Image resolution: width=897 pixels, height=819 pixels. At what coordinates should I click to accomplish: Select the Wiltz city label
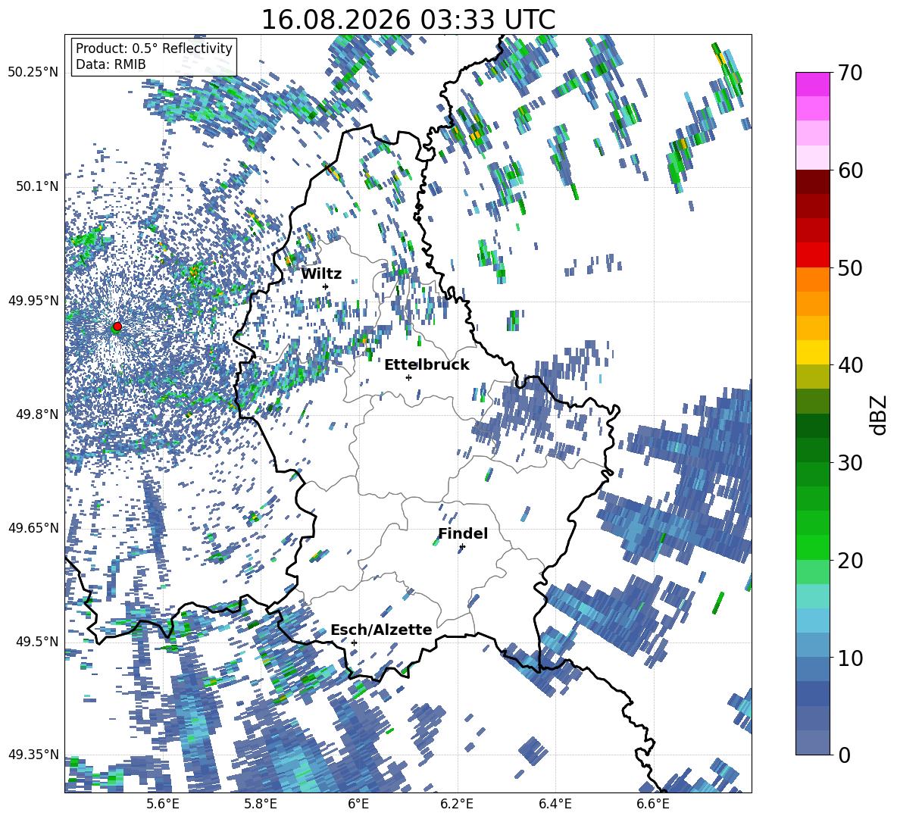tap(321, 274)
